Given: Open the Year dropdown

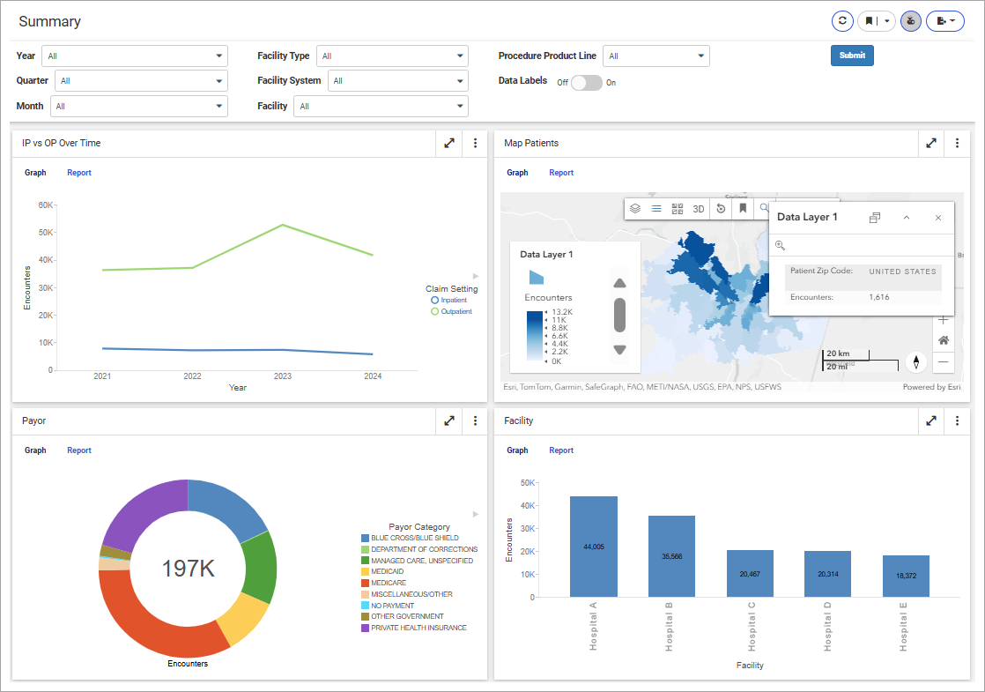Looking at the screenshot, I should [x=134, y=56].
